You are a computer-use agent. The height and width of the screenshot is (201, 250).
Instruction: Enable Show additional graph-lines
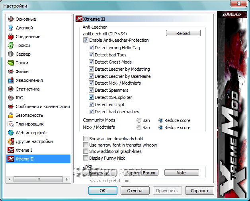pos(86,151)
